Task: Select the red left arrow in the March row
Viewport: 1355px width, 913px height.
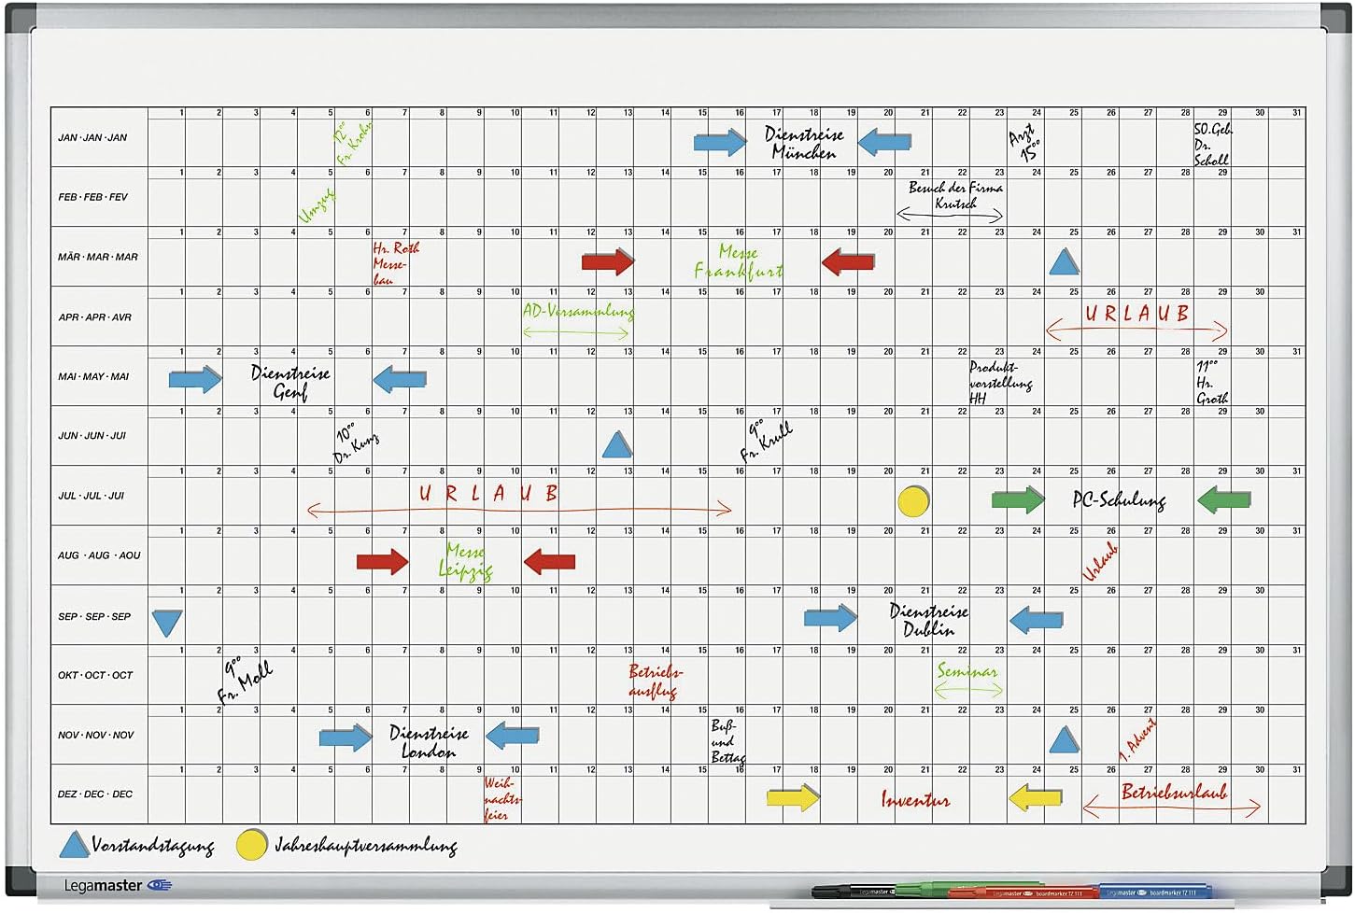Action: [848, 261]
